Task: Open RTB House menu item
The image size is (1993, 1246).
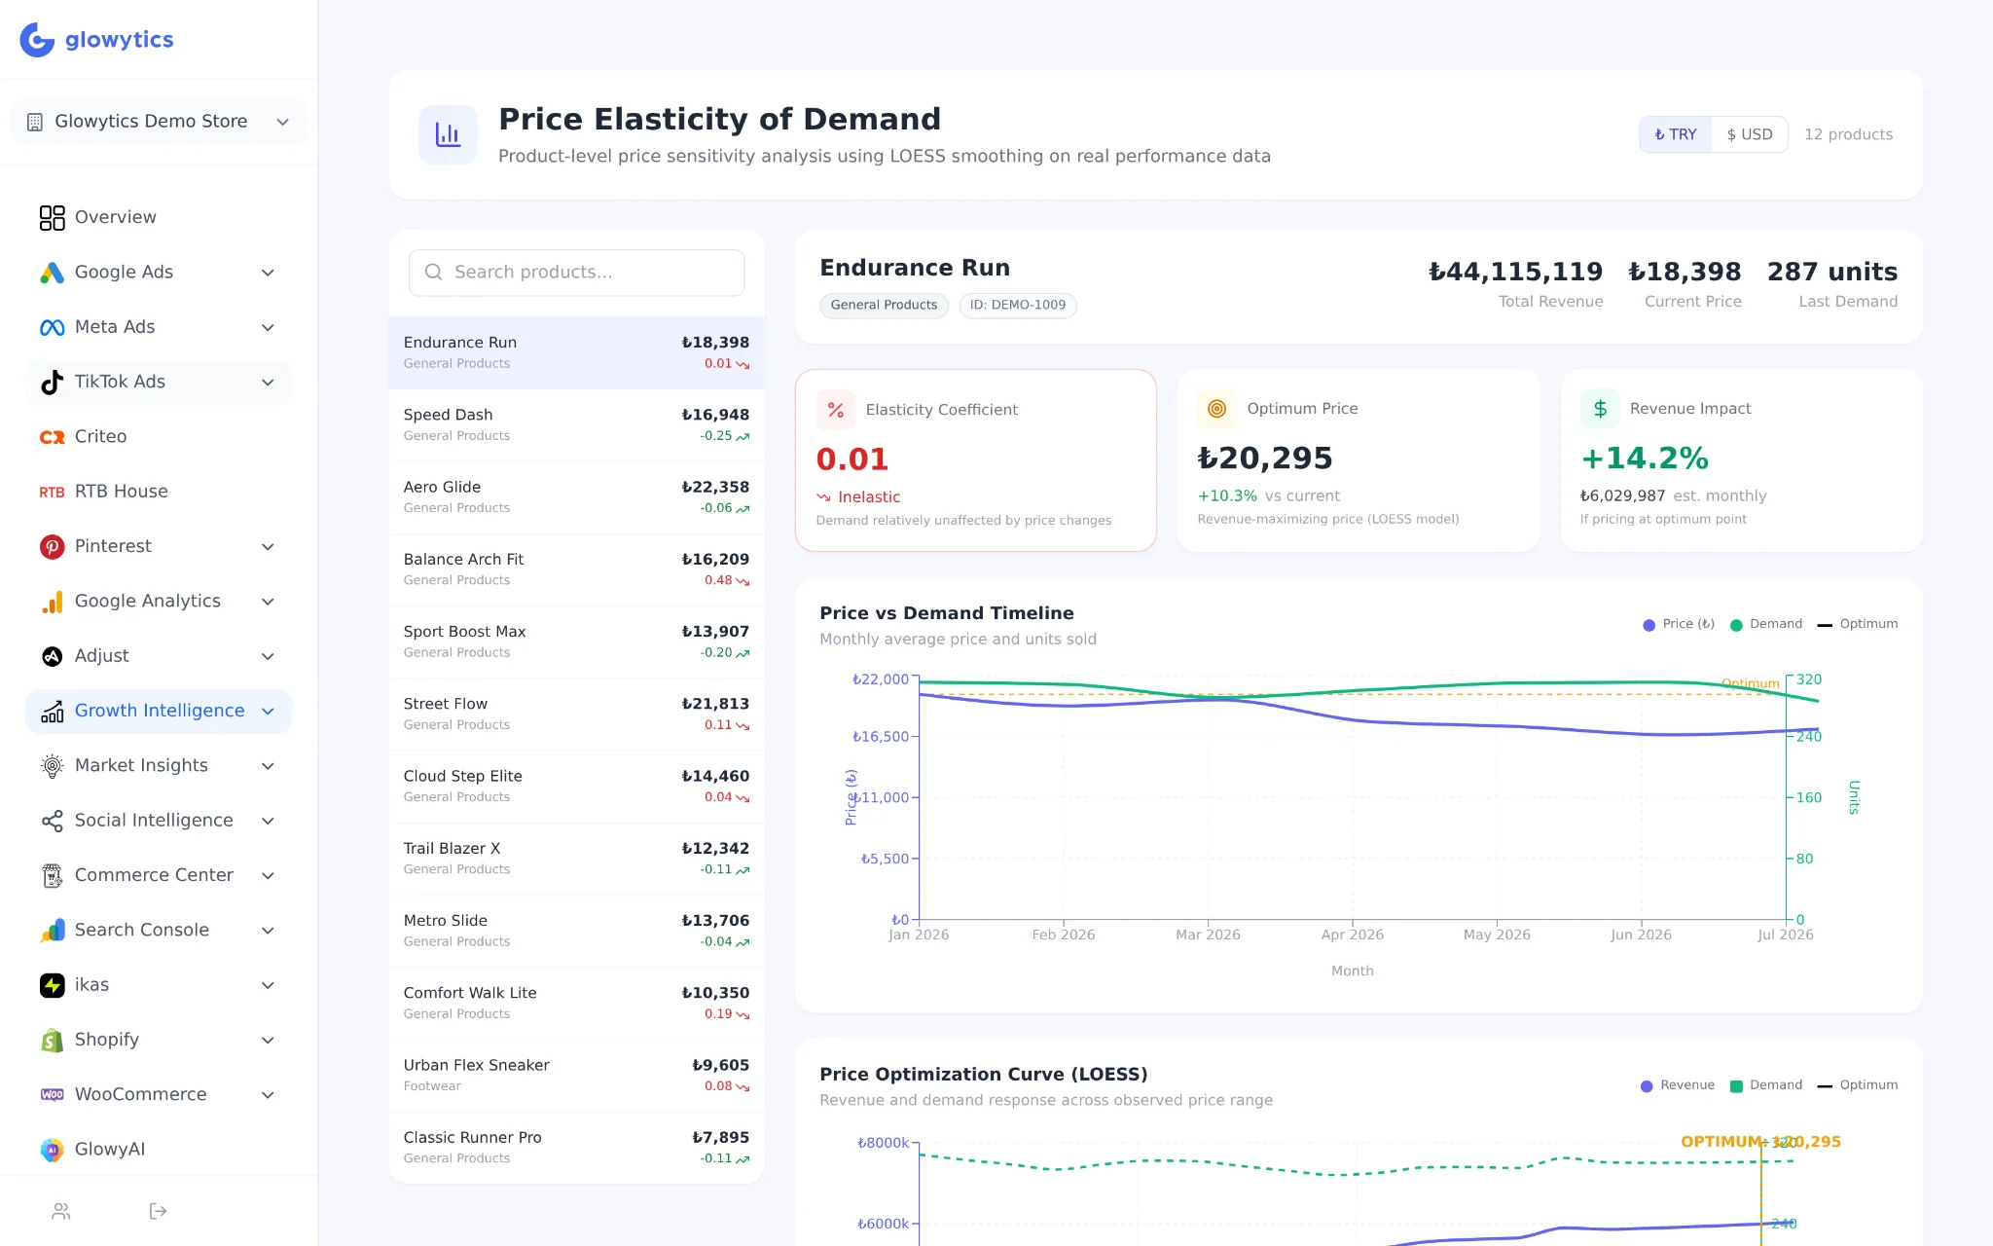Action: click(159, 492)
